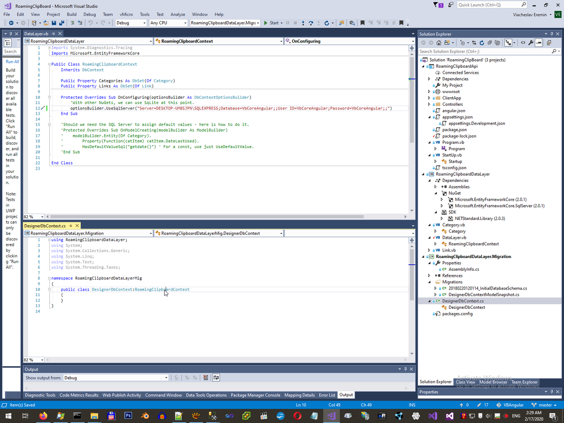
Task: Switch to the Error List tab
Action: [327, 395]
